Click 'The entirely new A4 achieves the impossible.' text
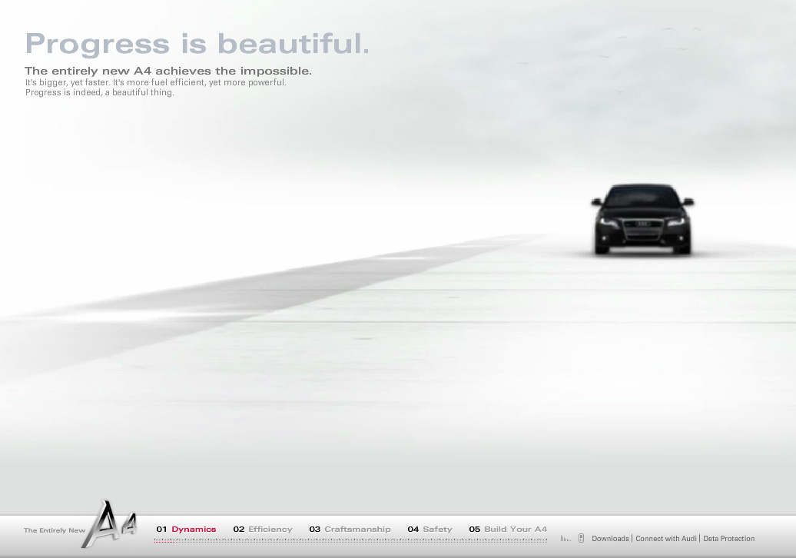Image resolution: width=796 pixels, height=558 pixels. 168,71
